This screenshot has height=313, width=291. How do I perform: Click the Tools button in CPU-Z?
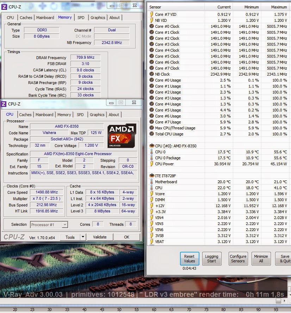coord(70,237)
